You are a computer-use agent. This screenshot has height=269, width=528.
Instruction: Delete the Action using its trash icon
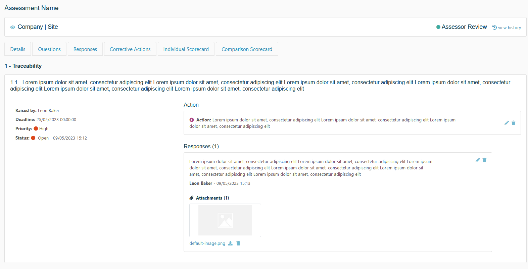pos(513,123)
